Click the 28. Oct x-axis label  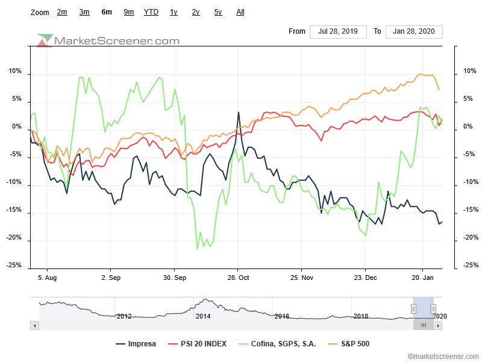(x=238, y=278)
